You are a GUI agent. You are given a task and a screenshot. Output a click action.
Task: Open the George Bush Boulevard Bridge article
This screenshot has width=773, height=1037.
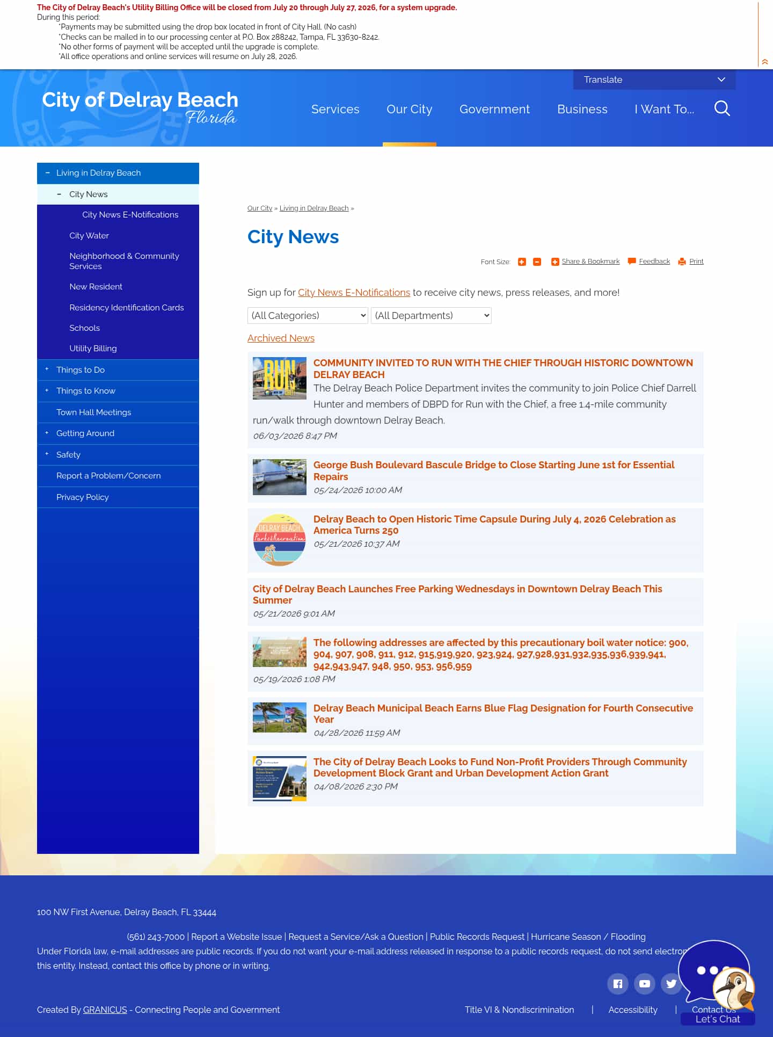click(x=494, y=470)
